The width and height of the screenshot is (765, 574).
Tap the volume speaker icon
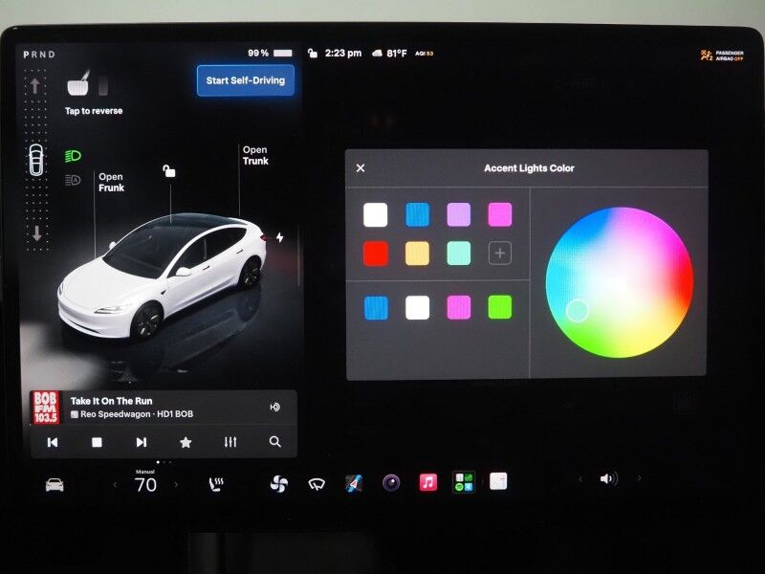[x=608, y=479]
